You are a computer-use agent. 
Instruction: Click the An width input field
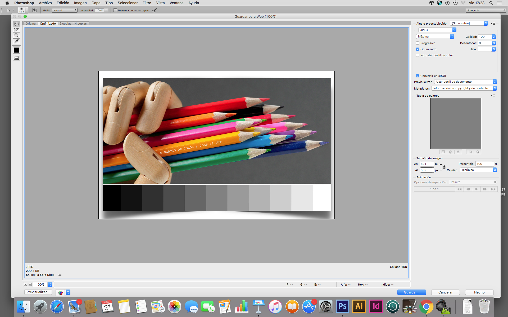click(427, 164)
